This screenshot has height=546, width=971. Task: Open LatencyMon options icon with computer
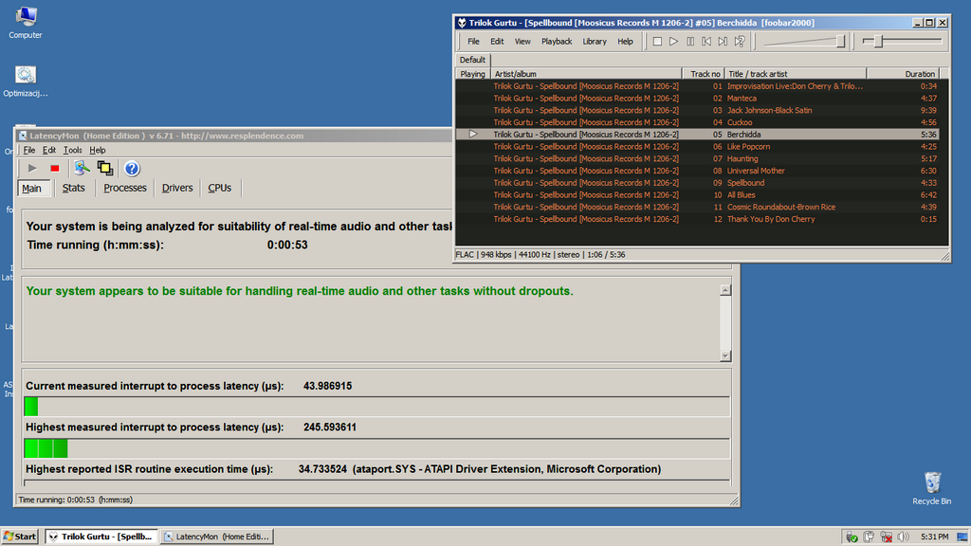(82, 169)
